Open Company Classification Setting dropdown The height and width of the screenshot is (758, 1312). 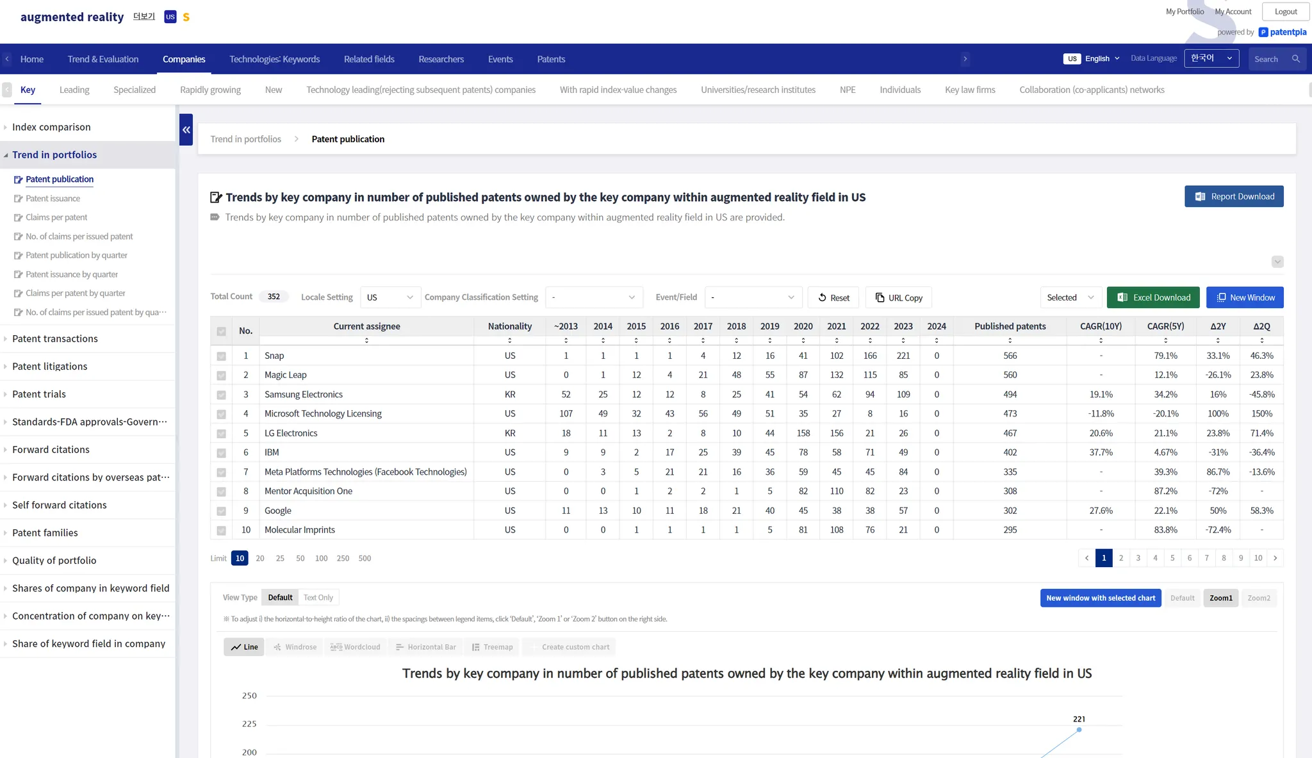(x=593, y=297)
